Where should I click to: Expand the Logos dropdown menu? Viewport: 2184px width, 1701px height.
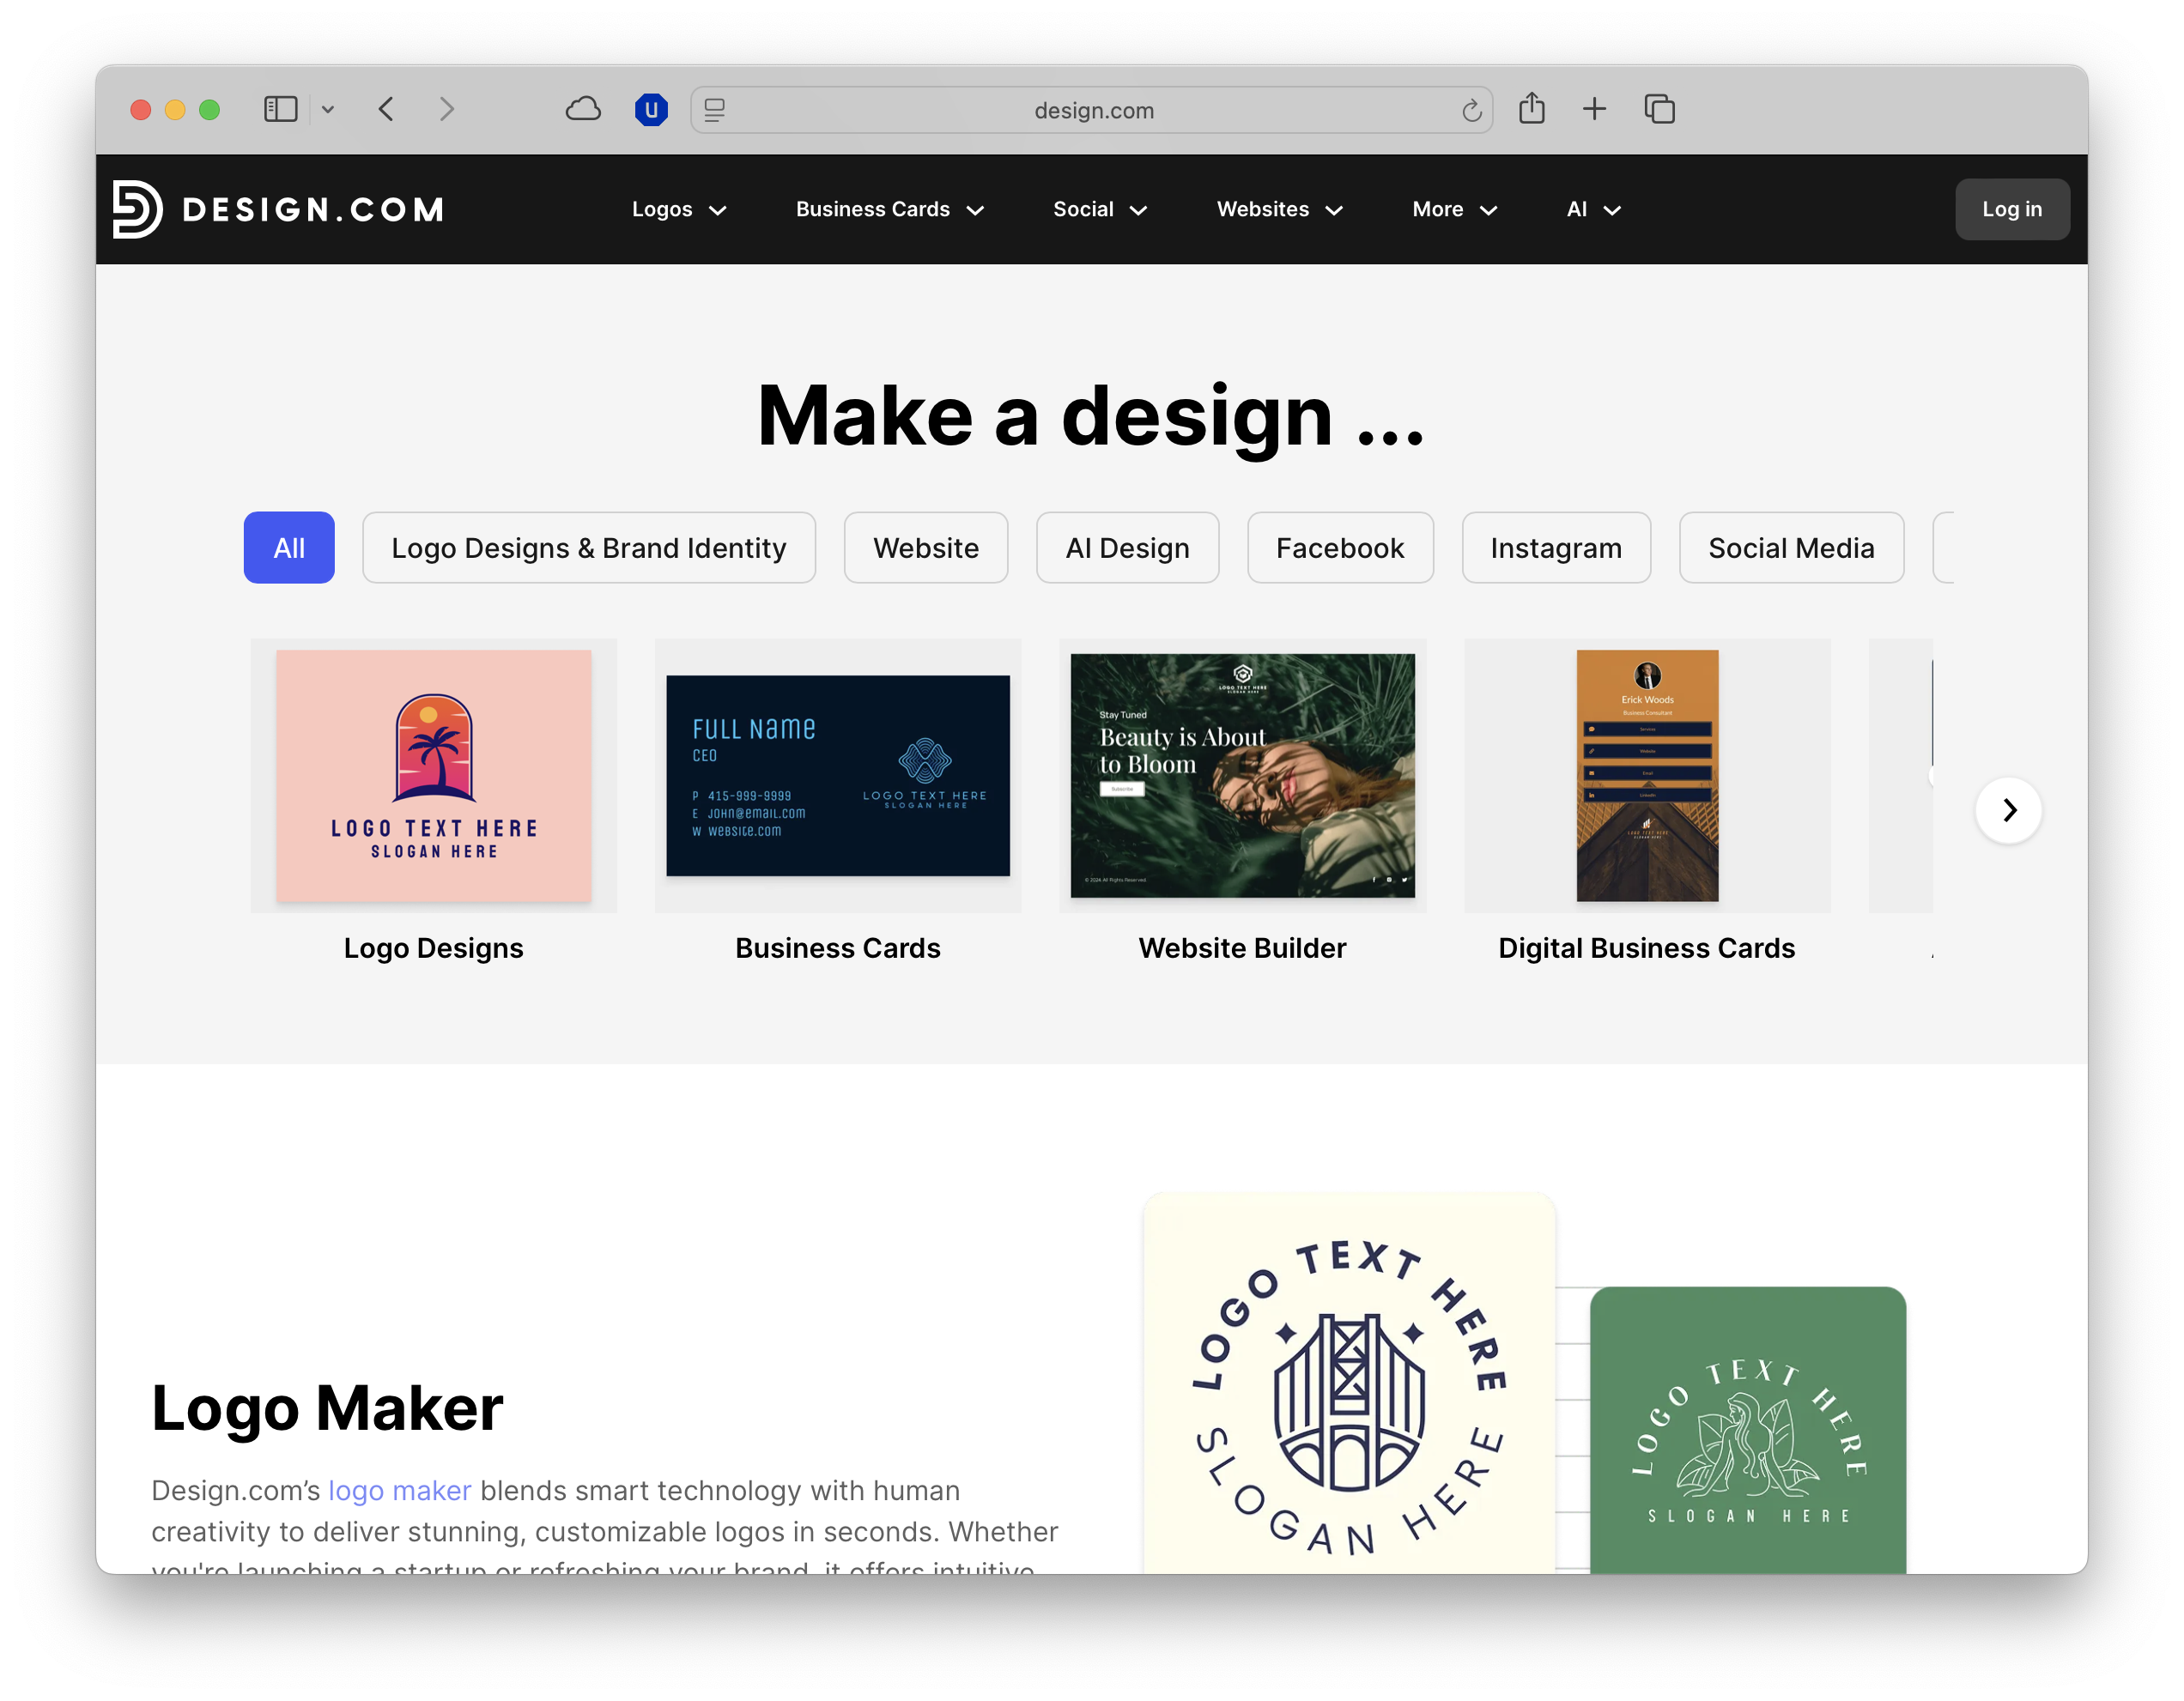tap(678, 209)
